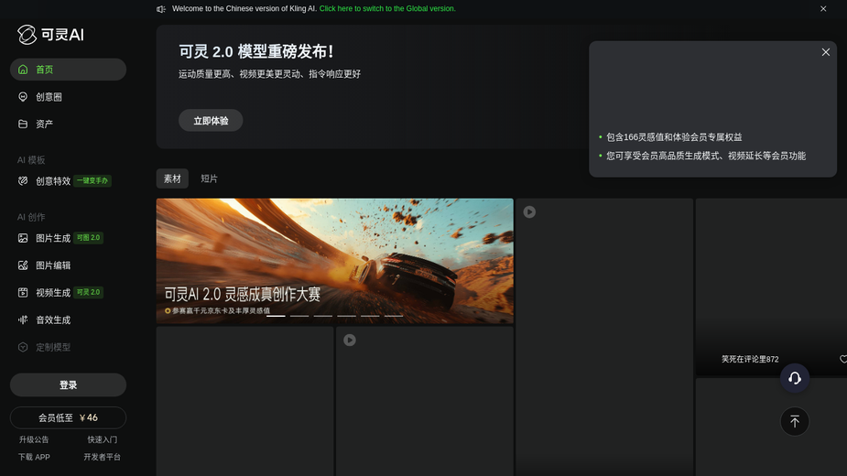Image resolution: width=847 pixels, height=476 pixels.
Task: Open 图片生成 image generation
Action: 53,238
